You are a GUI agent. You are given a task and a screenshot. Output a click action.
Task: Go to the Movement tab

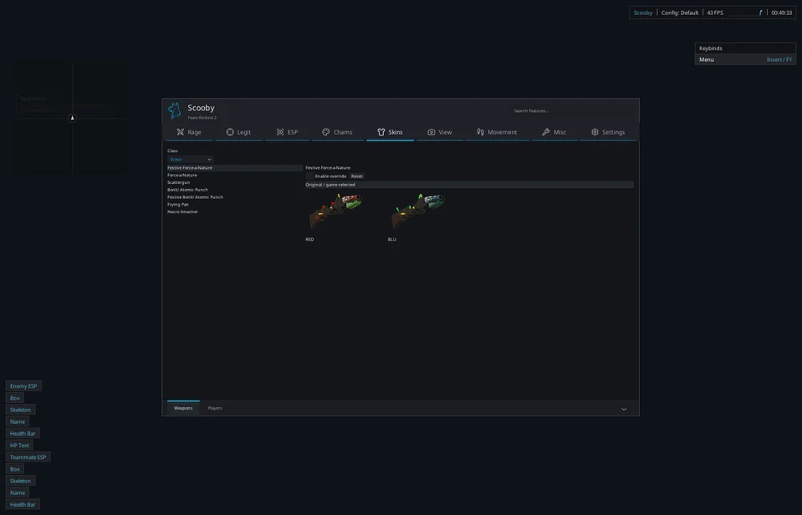point(497,132)
